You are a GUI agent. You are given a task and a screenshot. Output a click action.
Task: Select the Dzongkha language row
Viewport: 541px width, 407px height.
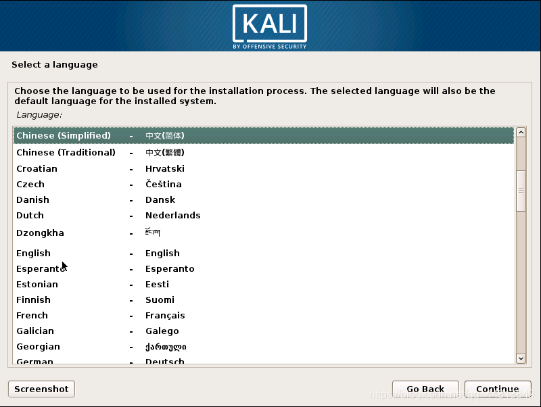tap(264, 233)
